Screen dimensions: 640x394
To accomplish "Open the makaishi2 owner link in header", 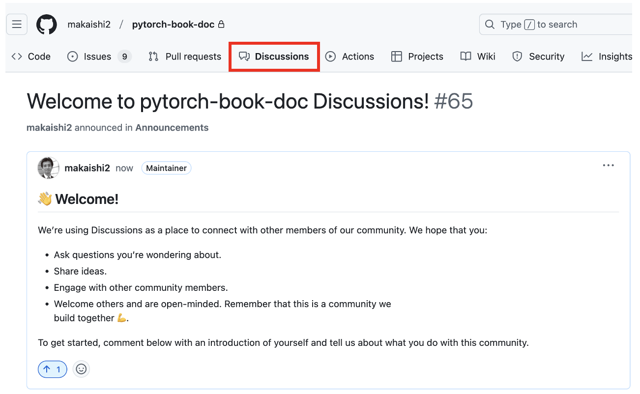I will click(89, 24).
